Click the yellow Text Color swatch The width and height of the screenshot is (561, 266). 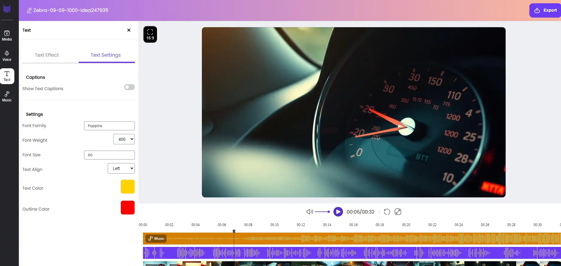point(128,187)
